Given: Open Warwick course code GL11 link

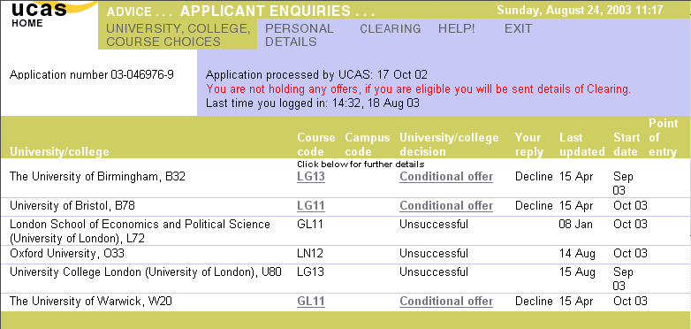Looking at the screenshot, I should click(311, 302).
